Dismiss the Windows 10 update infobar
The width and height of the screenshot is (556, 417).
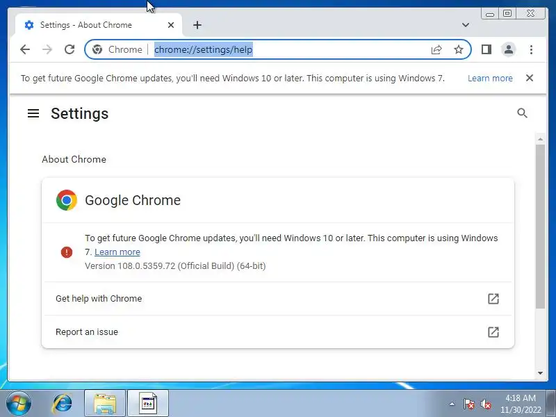(x=530, y=78)
